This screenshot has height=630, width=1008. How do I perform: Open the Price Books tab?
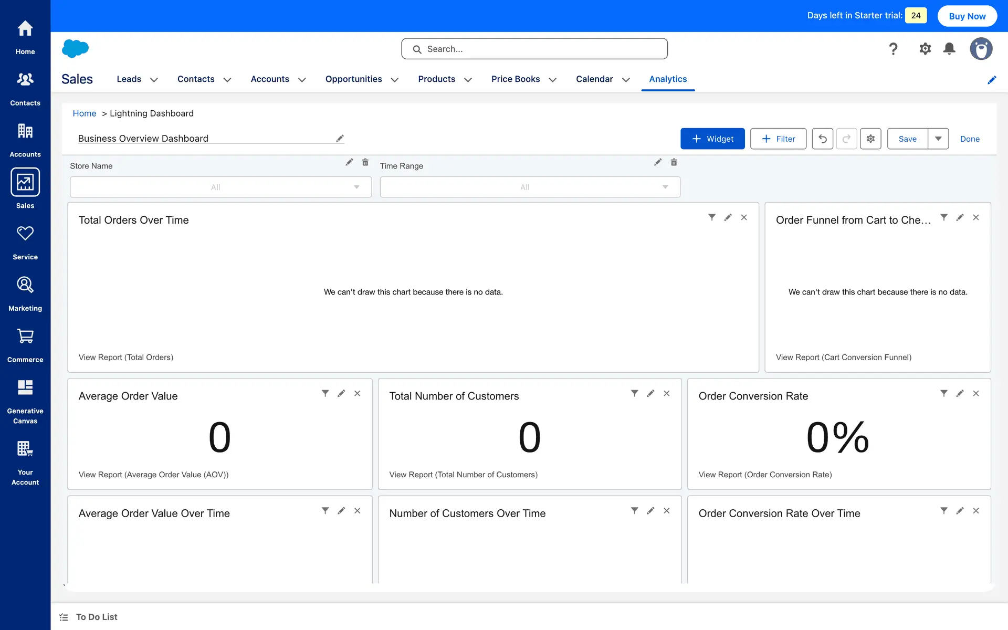pyautogui.click(x=515, y=79)
